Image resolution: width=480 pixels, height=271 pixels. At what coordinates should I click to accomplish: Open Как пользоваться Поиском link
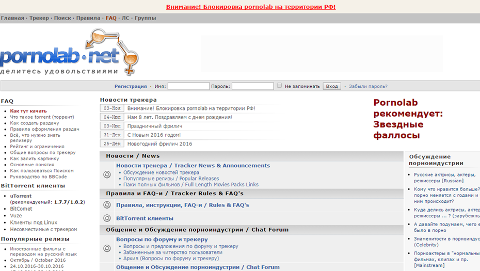pyautogui.click(x=42, y=170)
